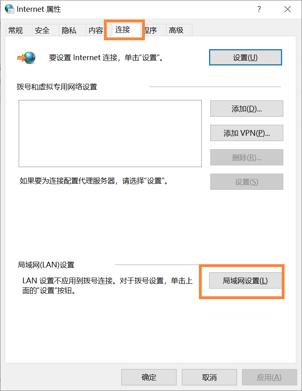This screenshot has width=302, height=391.
Task: Open the 隐私 tab
Action: point(69,30)
